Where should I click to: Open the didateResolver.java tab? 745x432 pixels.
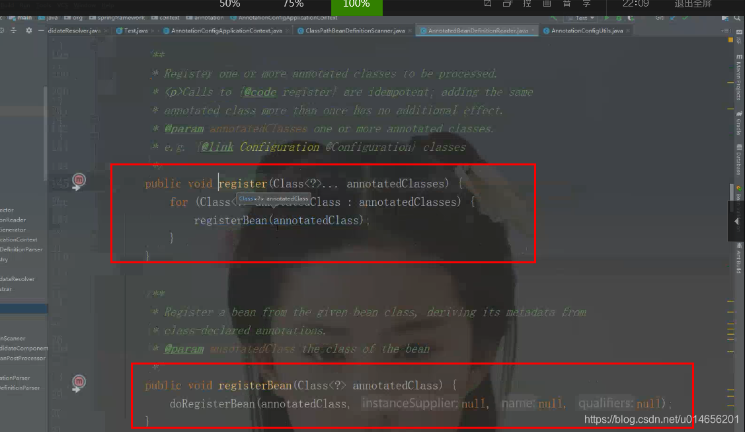point(74,31)
